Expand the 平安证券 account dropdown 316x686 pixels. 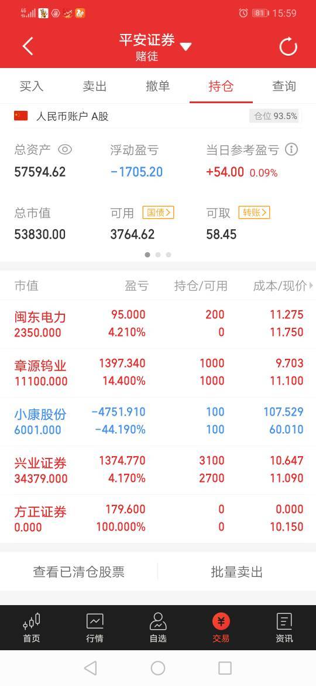186,46
